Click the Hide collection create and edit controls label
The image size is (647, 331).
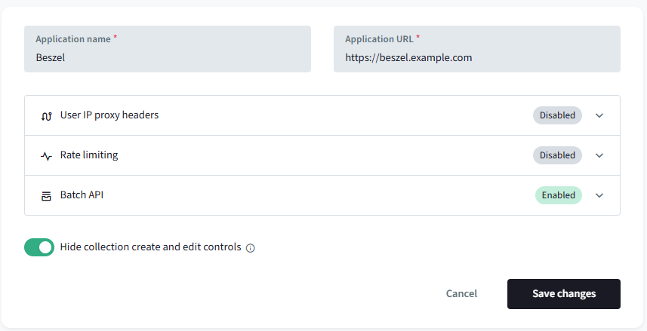[x=150, y=247]
